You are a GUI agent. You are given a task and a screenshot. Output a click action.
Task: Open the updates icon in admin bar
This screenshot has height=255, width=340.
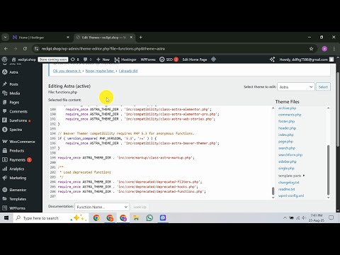tap(73, 59)
